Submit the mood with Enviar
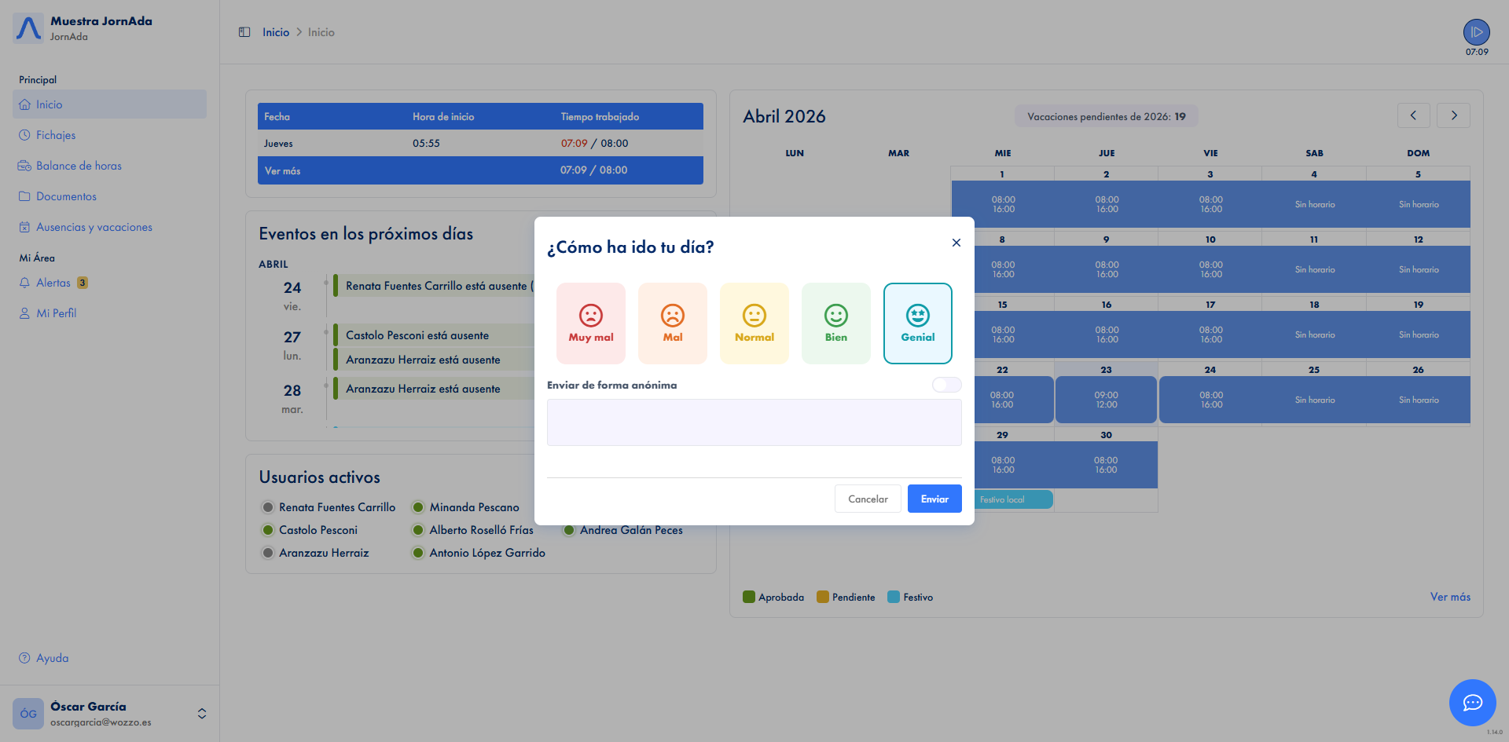This screenshot has width=1509, height=742. [x=934, y=499]
